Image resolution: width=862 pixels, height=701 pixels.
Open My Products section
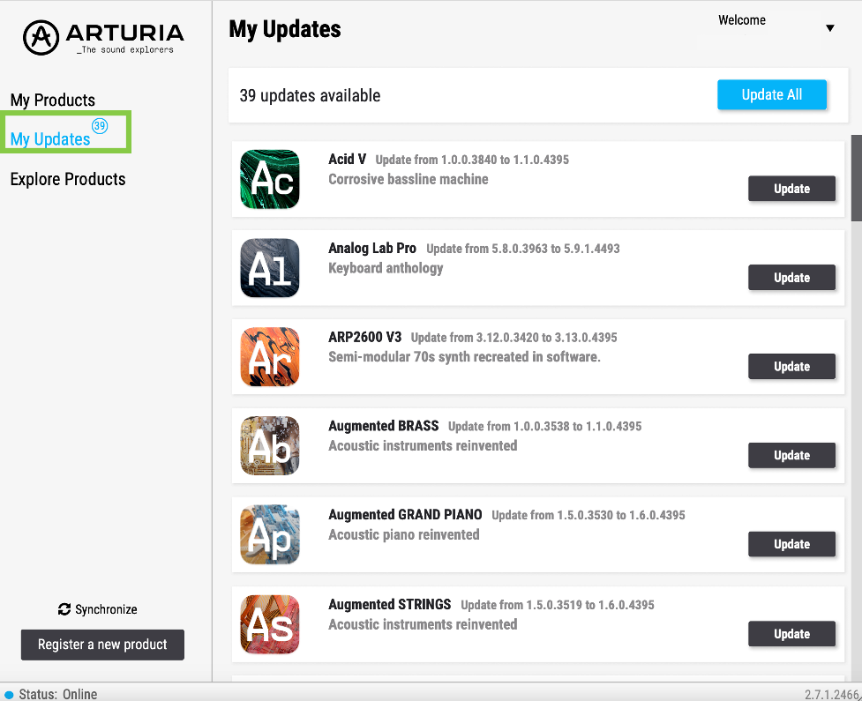click(x=53, y=100)
